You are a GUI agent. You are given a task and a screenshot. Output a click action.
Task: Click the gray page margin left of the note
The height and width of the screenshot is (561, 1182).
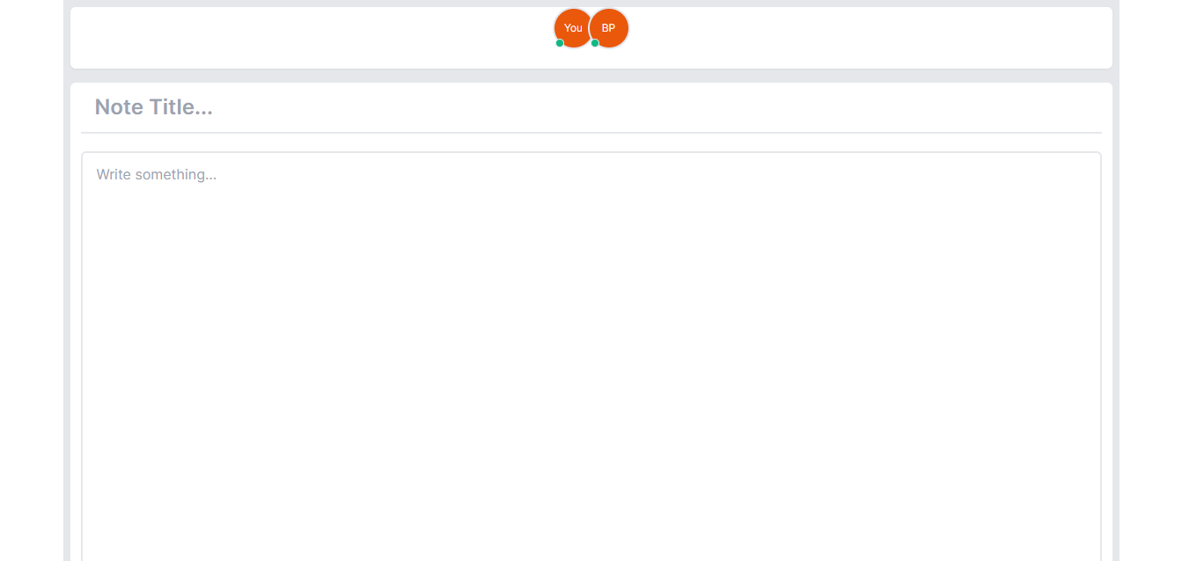[67, 308]
